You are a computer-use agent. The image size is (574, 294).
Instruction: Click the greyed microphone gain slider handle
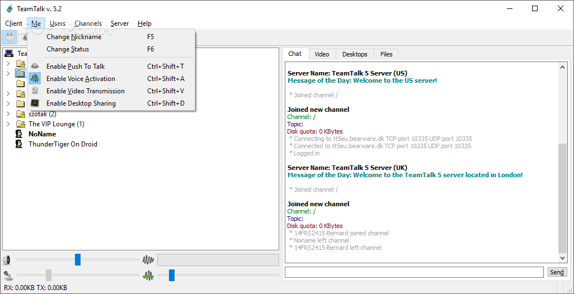pos(49,275)
